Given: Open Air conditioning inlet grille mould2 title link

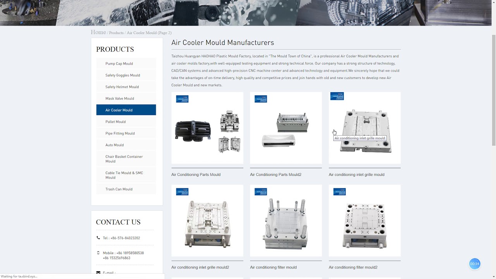Looking at the screenshot, I should (x=200, y=267).
